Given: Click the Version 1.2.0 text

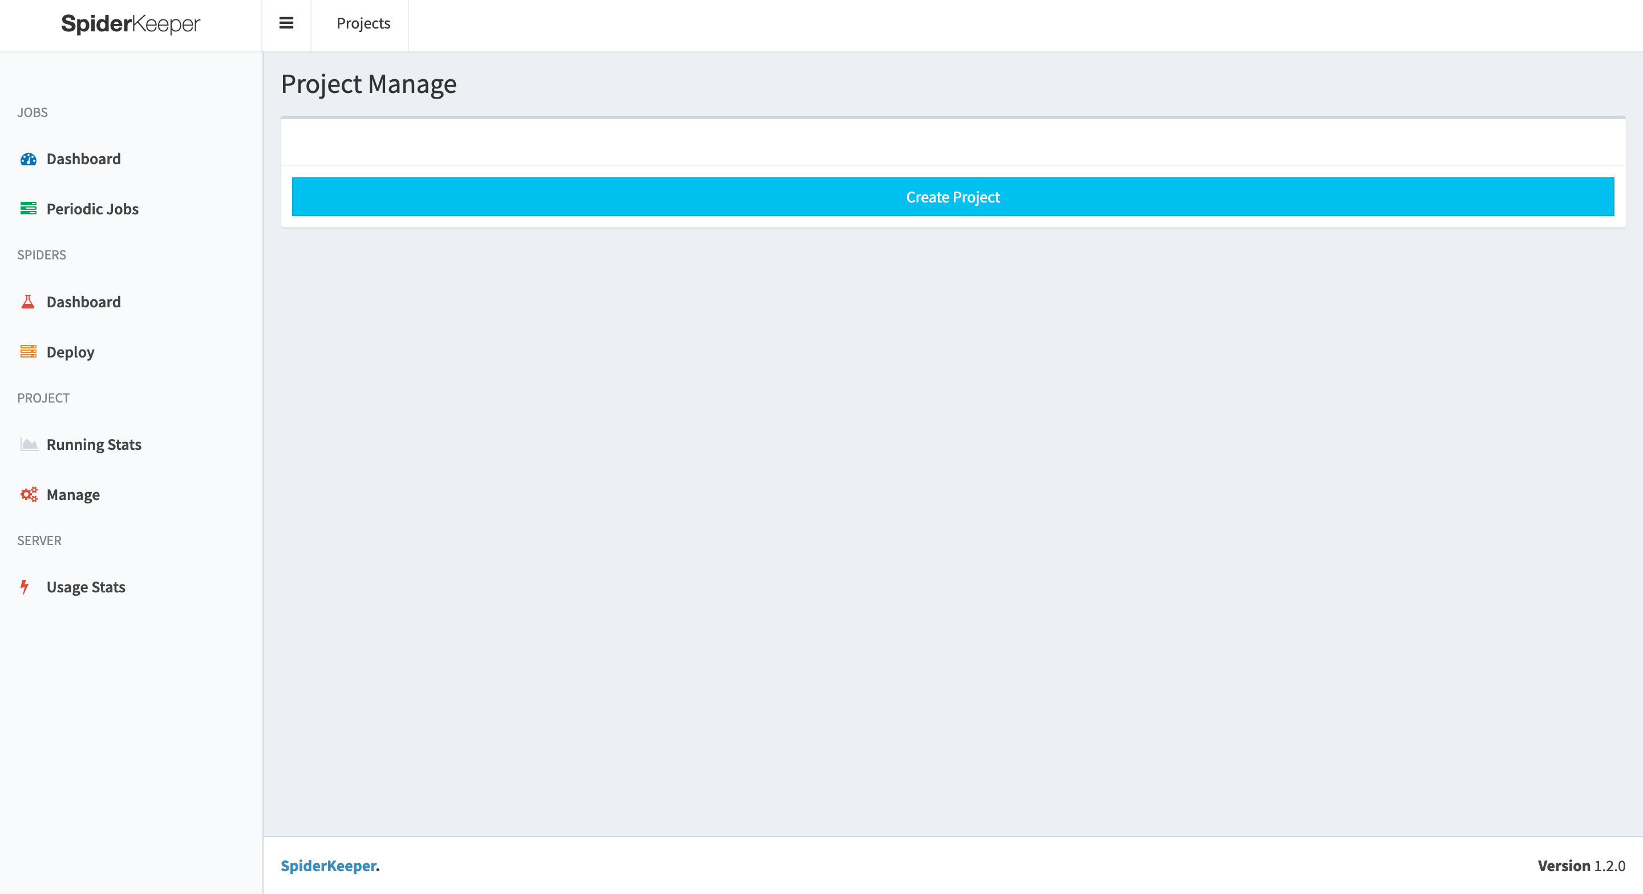Looking at the screenshot, I should pyautogui.click(x=1581, y=865).
